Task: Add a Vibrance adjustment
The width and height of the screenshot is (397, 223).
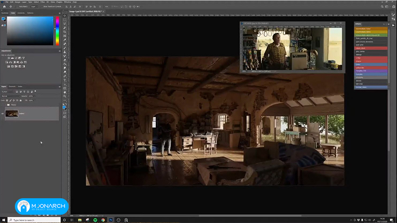Action: 24,58
